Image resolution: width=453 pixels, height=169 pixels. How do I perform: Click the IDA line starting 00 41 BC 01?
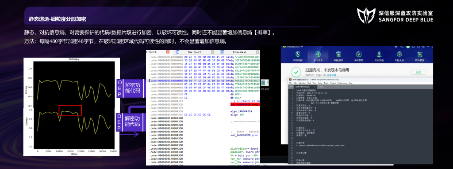(x=204, y=57)
